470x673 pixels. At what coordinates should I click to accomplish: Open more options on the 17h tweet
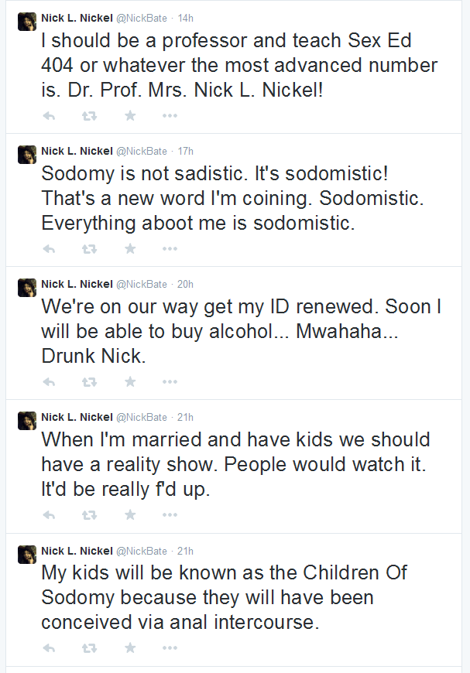(x=170, y=249)
